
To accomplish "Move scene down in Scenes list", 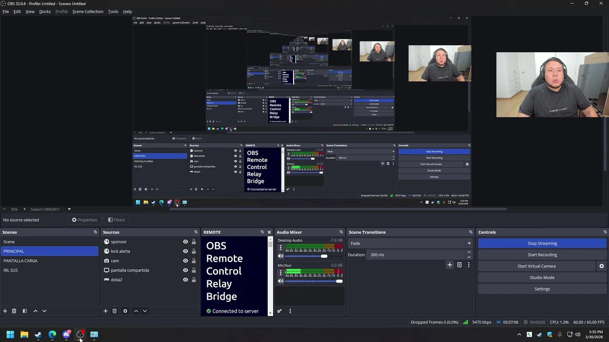I will [x=44, y=311].
